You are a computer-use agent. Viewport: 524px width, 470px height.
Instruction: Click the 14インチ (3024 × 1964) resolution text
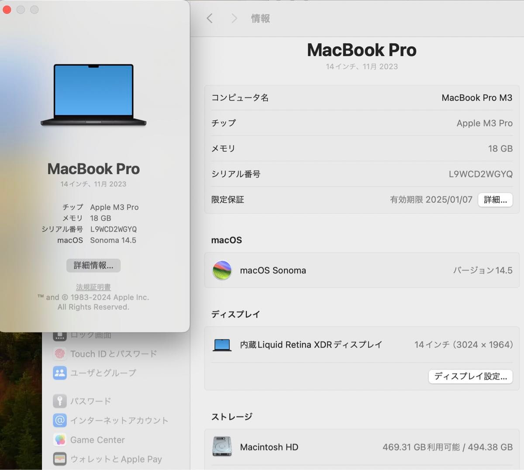[463, 345]
